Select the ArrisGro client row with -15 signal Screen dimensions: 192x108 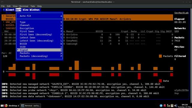tap(87, 34)
